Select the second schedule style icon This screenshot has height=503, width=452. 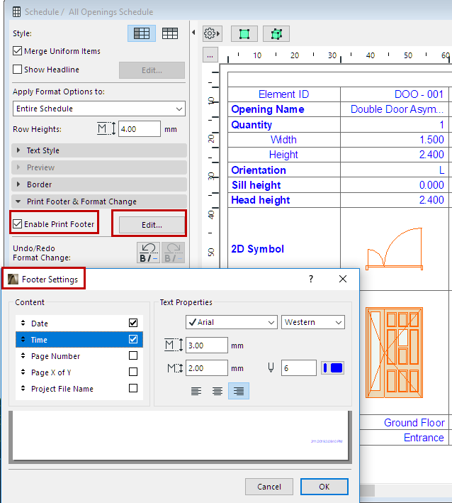point(170,33)
